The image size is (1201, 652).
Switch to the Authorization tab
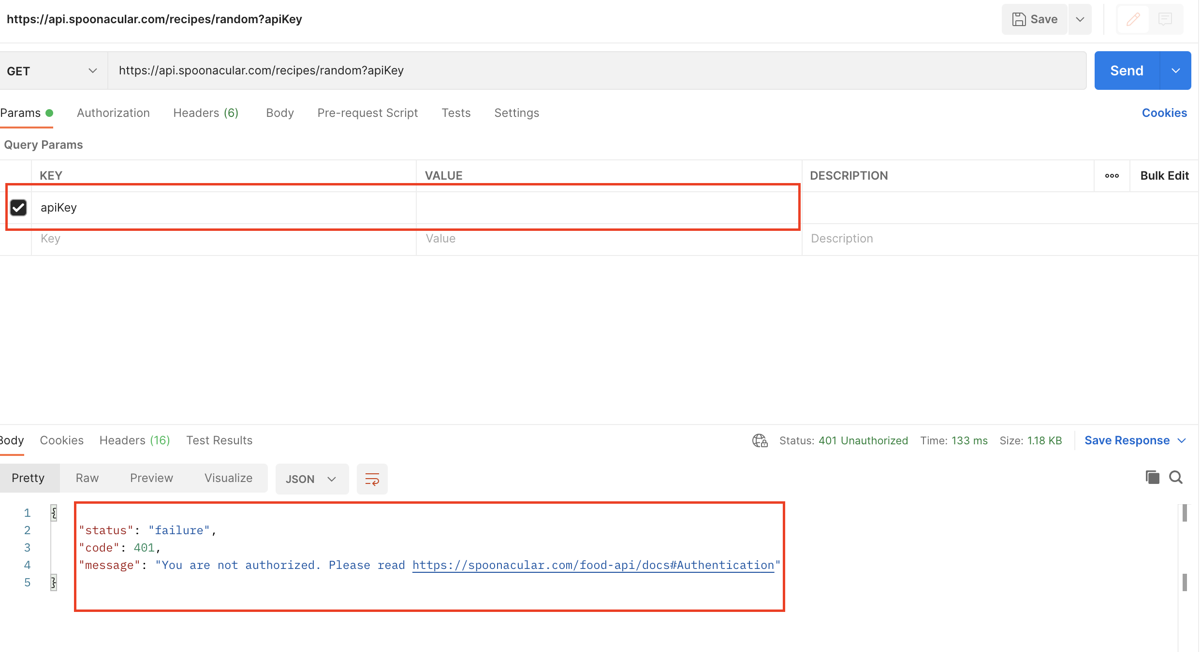pos(113,113)
